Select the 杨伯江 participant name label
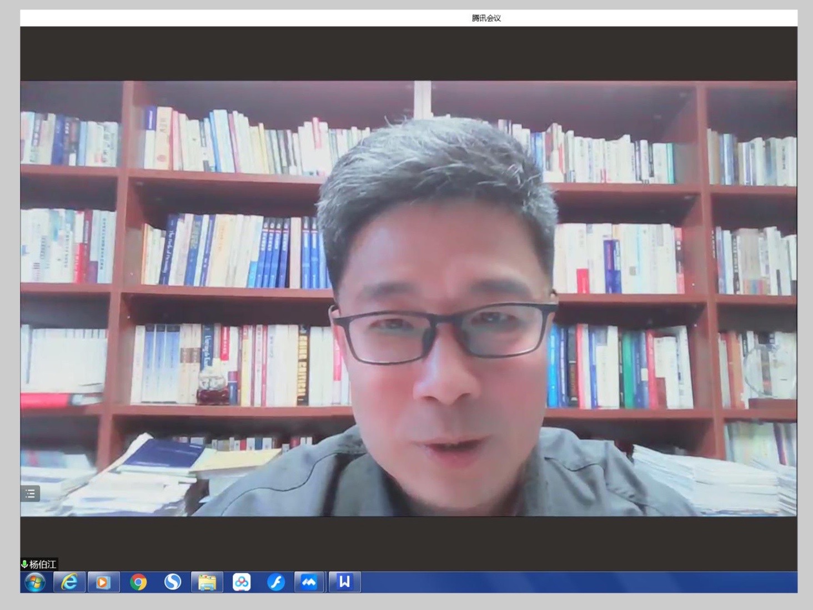Screen dimensions: 813x610 (43, 564)
